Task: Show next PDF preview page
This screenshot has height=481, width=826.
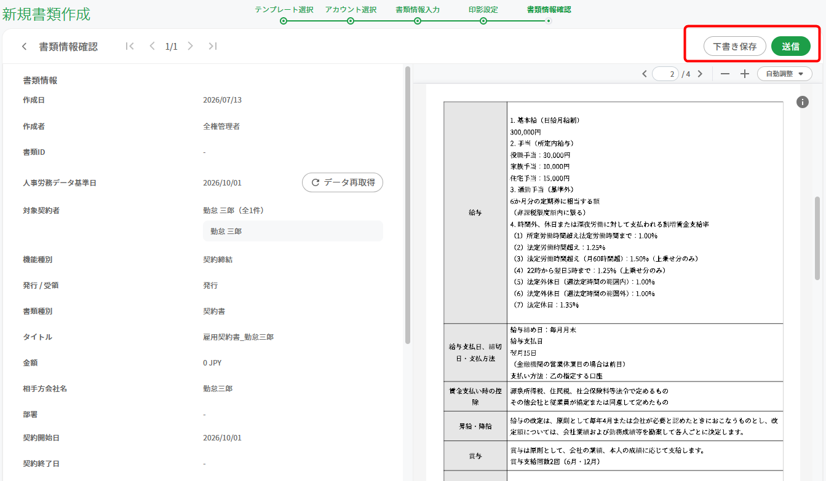Action: click(699, 74)
